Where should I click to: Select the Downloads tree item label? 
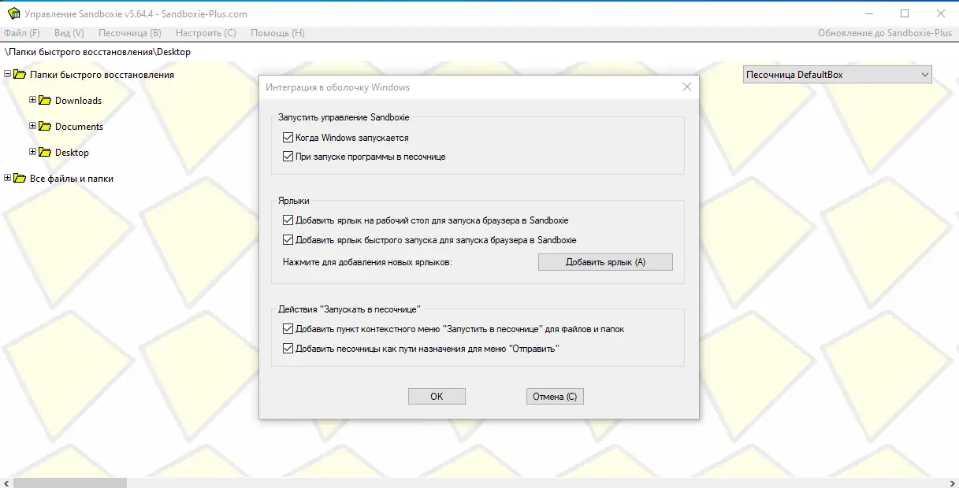tap(79, 101)
